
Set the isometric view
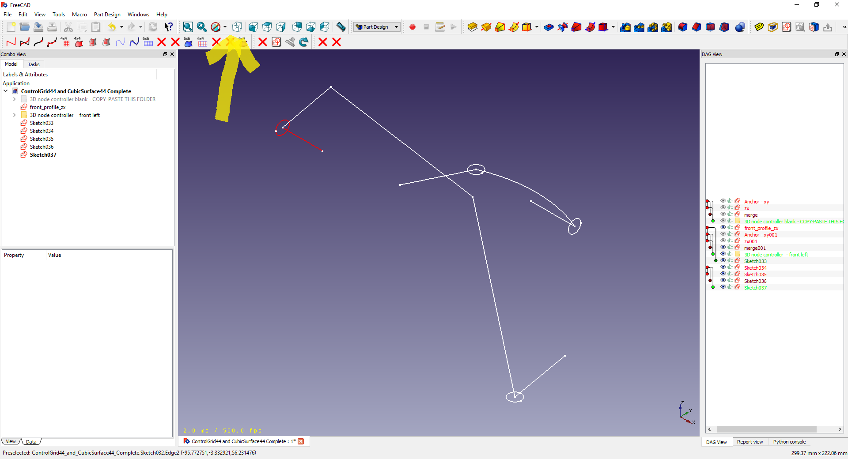pos(237,27)
